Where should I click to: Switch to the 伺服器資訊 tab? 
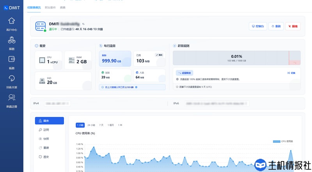(x=34, y=7)
